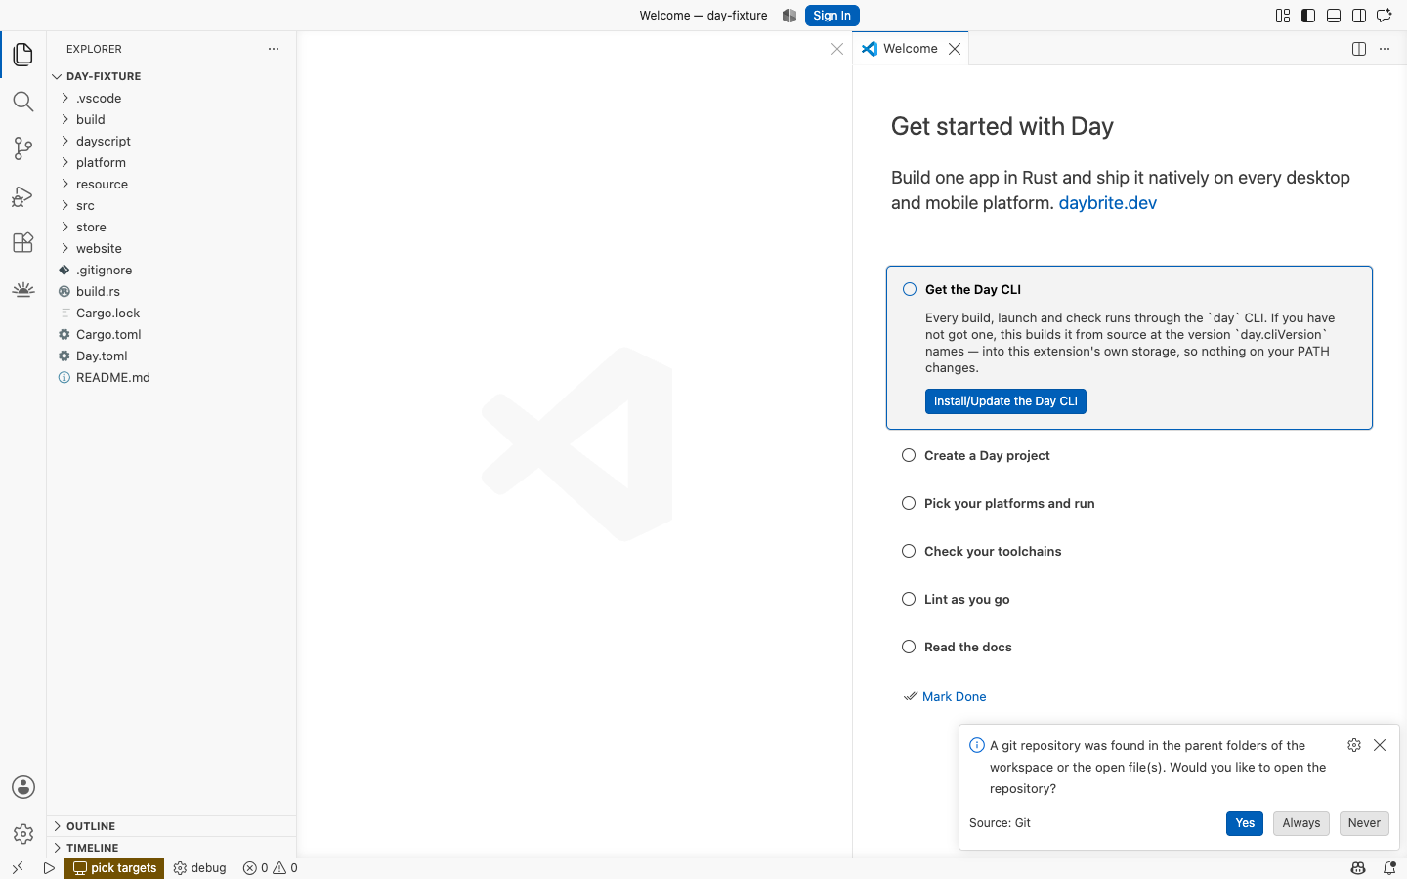
Task: Expand the platform folder
Action: (x=171, y=162)
